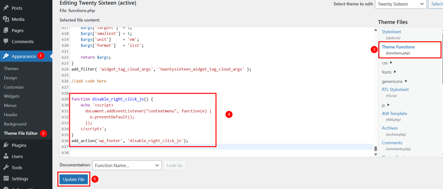
Task: Expand the css folder
Action: 387,63
